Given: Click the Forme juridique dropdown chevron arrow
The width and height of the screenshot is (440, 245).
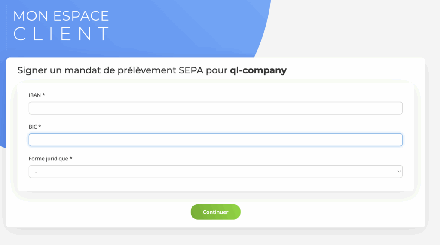Looking at the screenshot, I should [399, 172].
